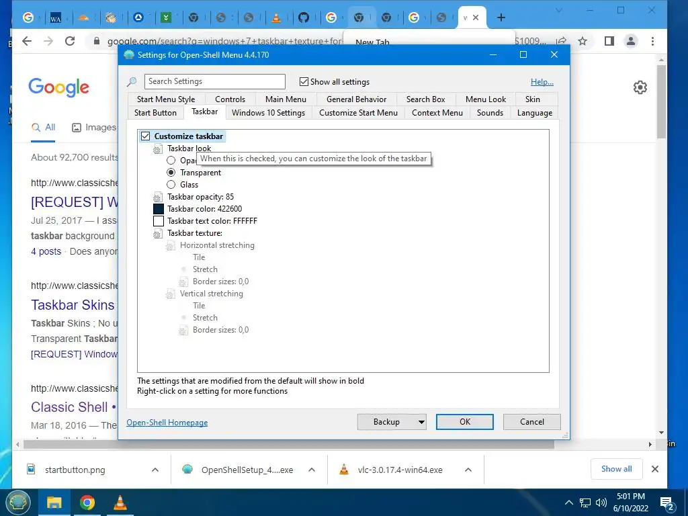Open Chrome's side panel icon
688x516 pixels.
coord(609,41)
